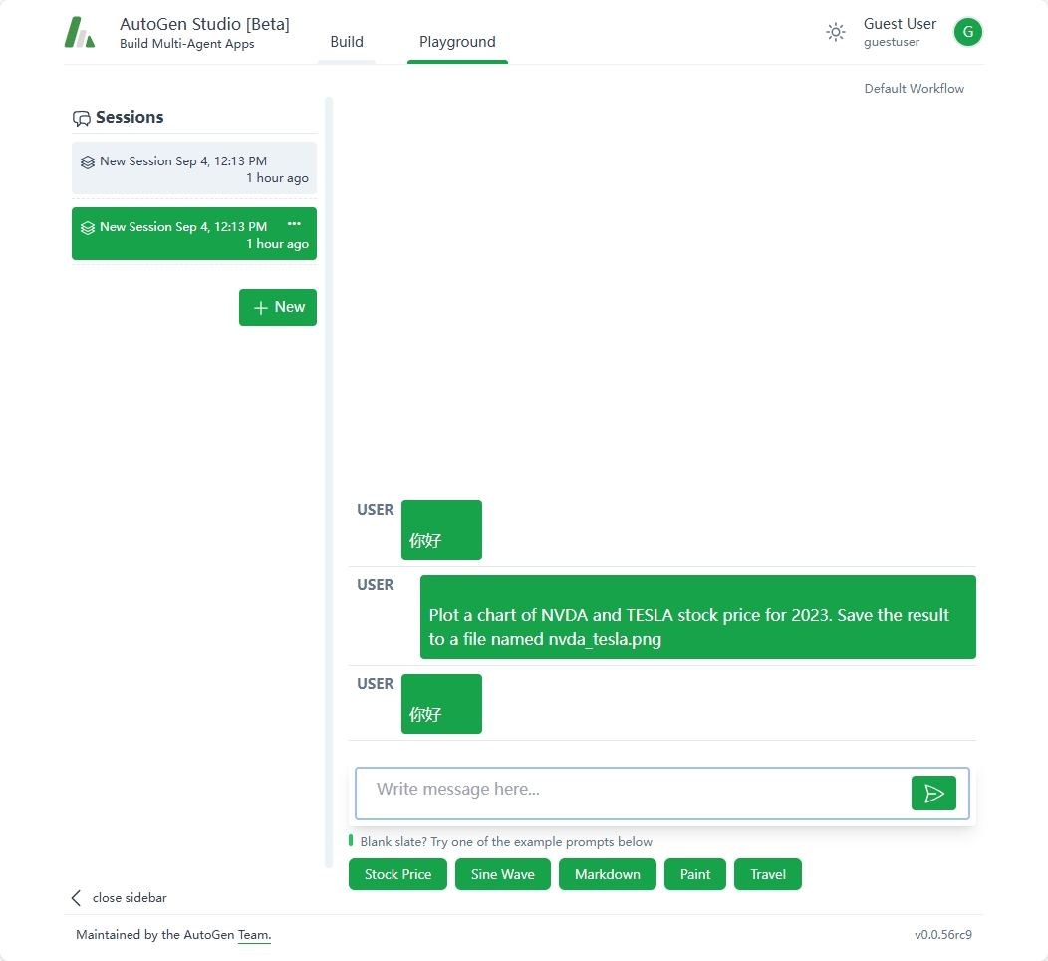Switch to the Build tab
Screen dimensions: 1048x961
click(347, 42)
